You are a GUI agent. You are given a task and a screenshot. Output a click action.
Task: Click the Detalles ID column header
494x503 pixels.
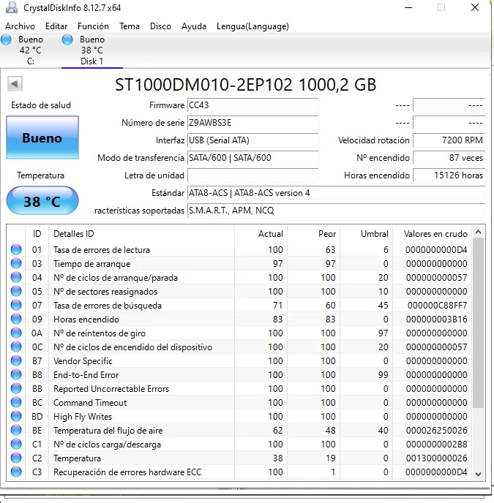click(x=142, y=234)
